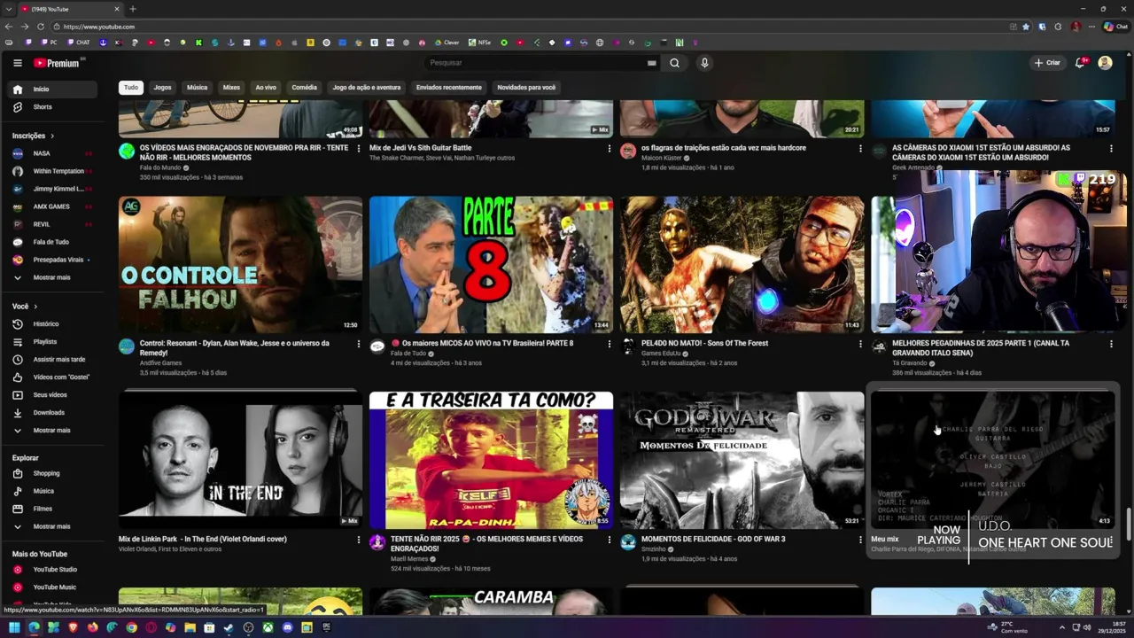Open Vídeos com "Gostei"
This screenshot has height=638, width=1134.
coord(54,377)
